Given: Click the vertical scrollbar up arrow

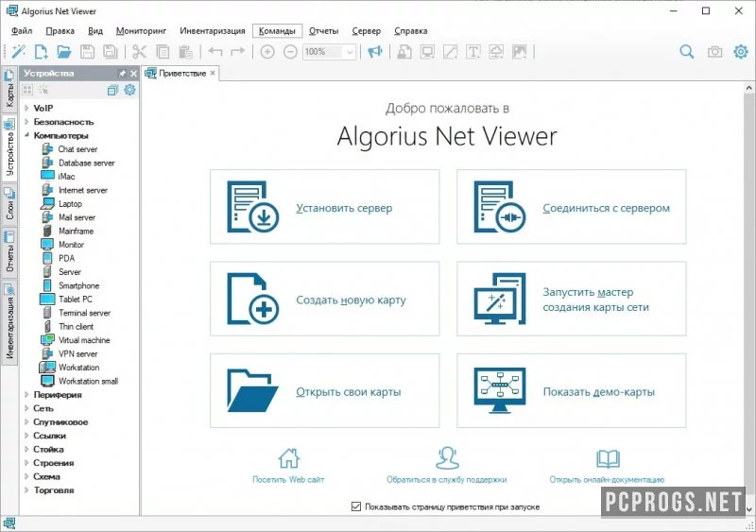Looking at the screenshot, I should (x=748, y=88).
